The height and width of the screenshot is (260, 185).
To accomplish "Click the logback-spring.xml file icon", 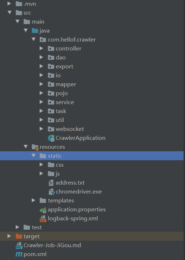I will tap(43, 219).
